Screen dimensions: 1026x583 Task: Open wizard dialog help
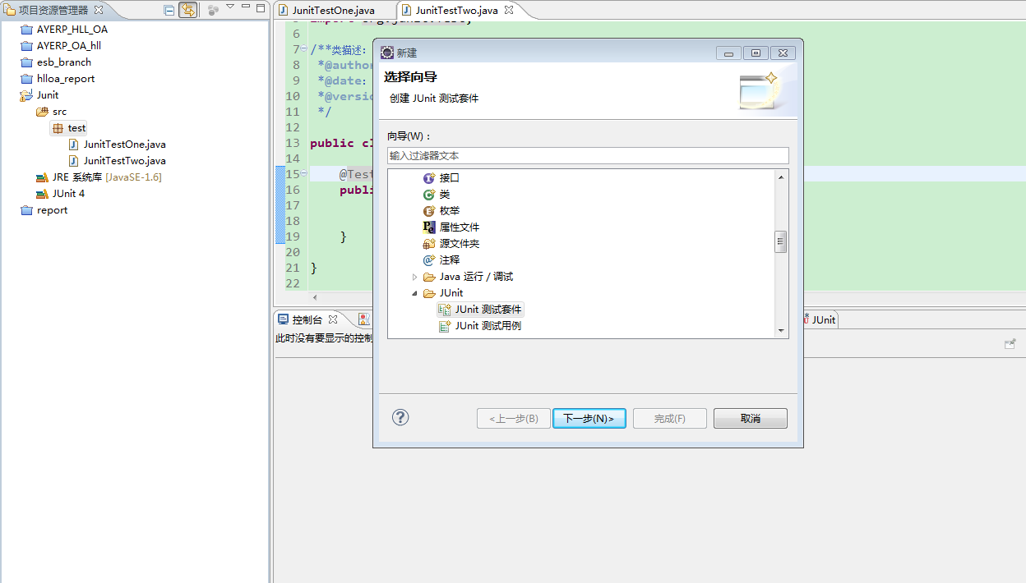(x=400, y=417)
